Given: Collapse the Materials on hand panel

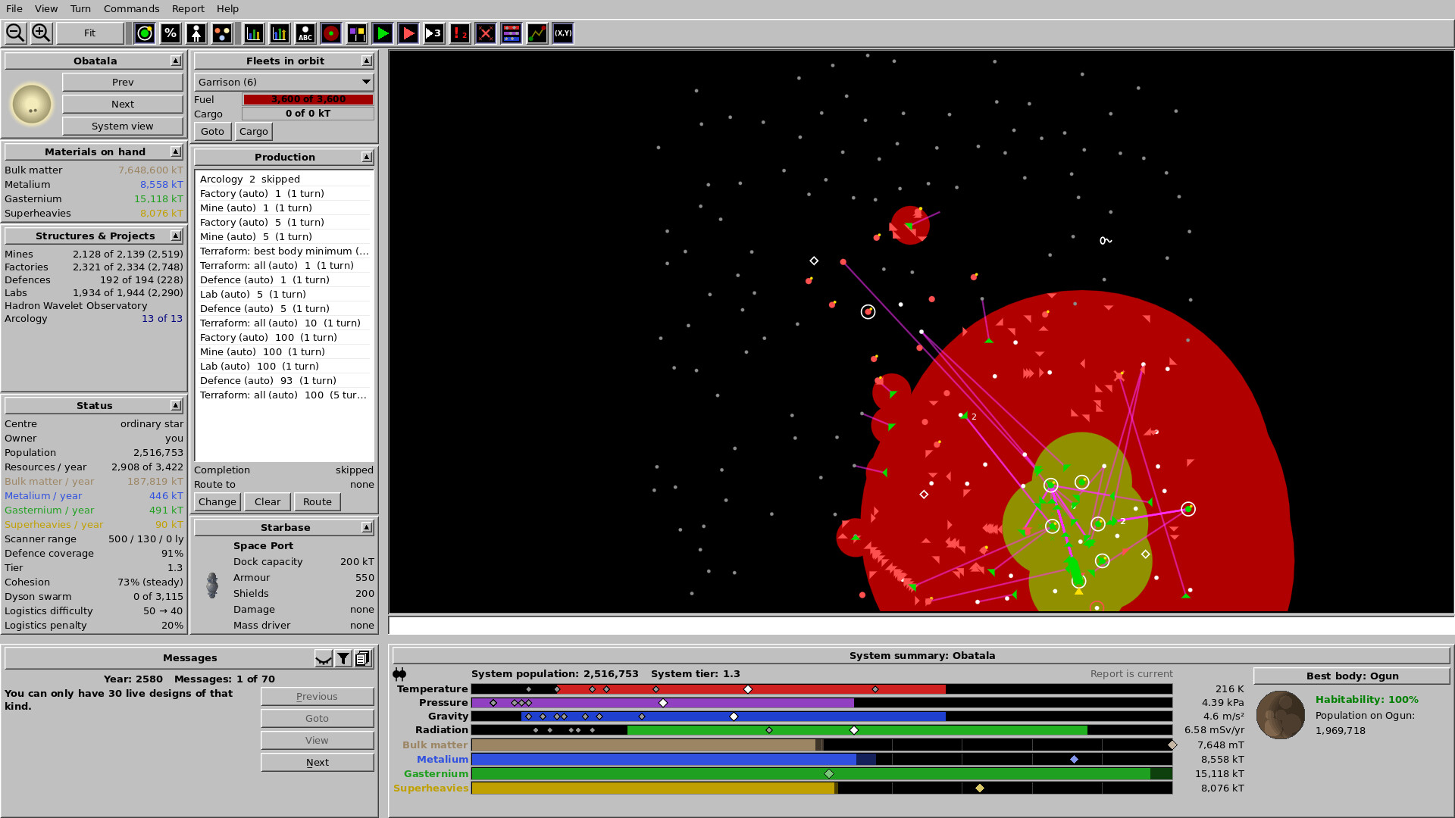Looking at the screenshot, I should click(176, 151).
